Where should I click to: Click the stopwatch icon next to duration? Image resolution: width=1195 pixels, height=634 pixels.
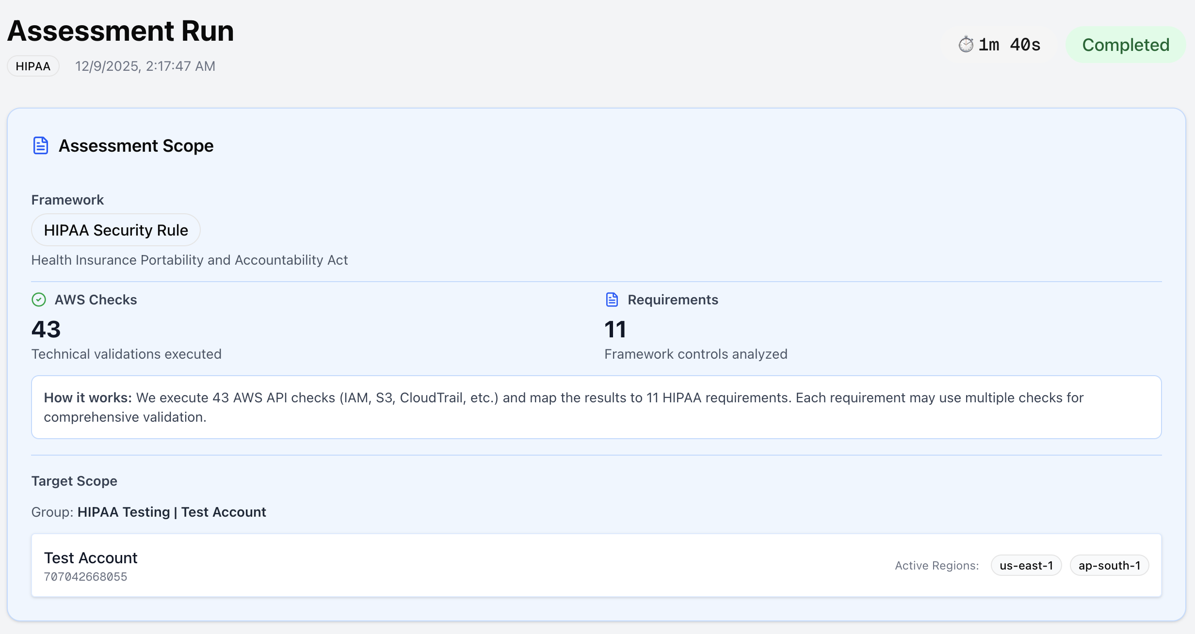pyautogui.click(x=967, y=44)
